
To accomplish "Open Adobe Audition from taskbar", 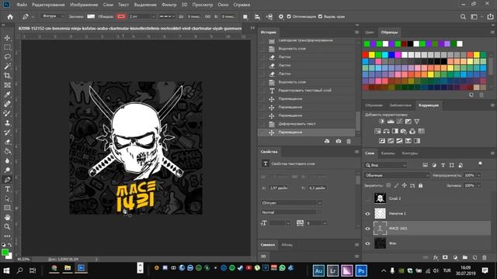I will pos(319,270).
